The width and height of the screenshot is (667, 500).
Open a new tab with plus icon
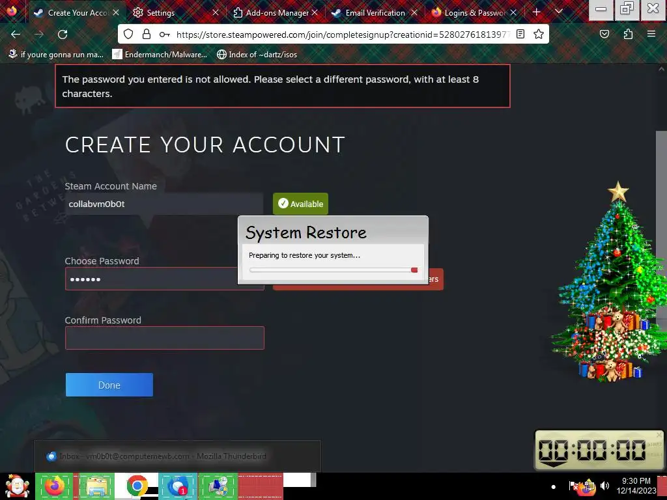click(x=537, y=12)
